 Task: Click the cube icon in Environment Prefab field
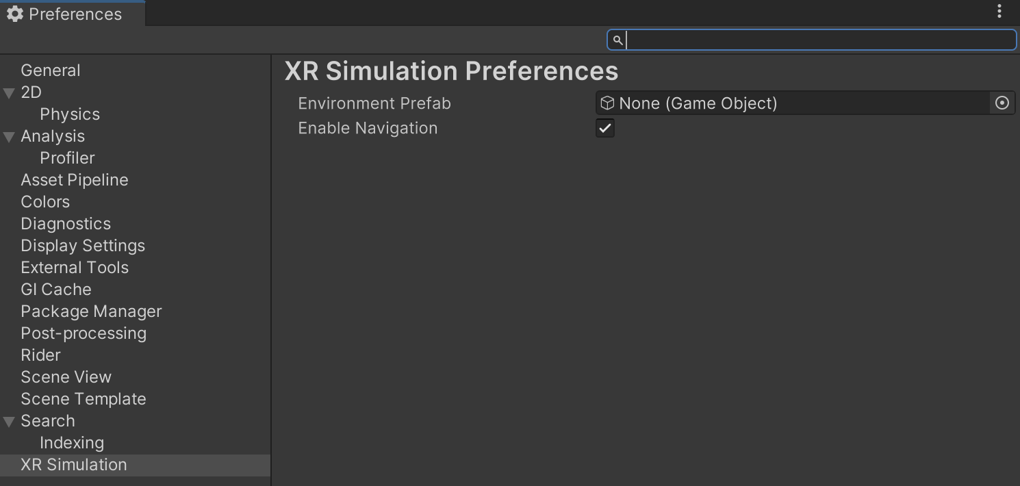[x=607, y=103]
